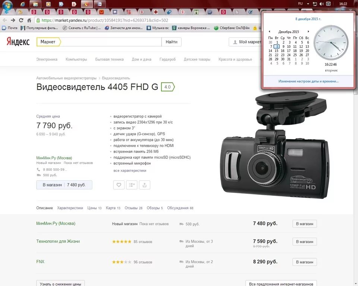The image size is (358, 286).
Task: Click the Yandex Market search field
Action: [111, 42]
